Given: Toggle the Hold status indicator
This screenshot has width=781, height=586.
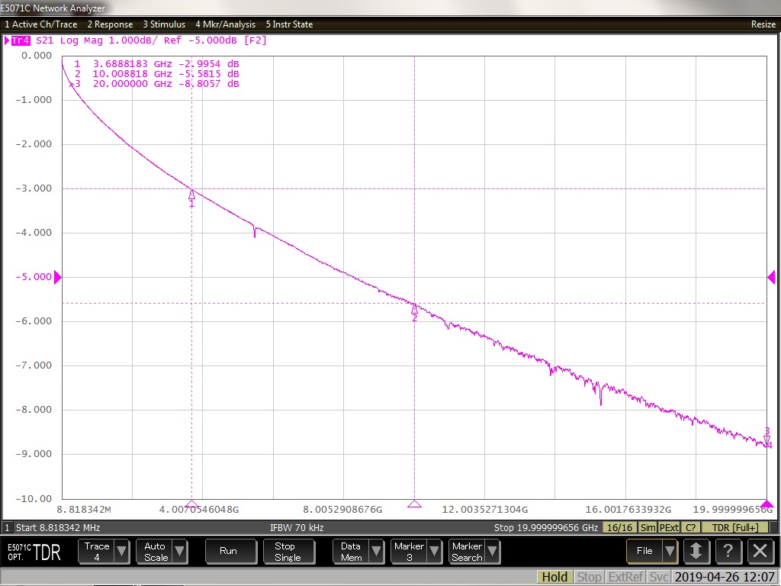Looking at the screenshot, I should (554, 577).
